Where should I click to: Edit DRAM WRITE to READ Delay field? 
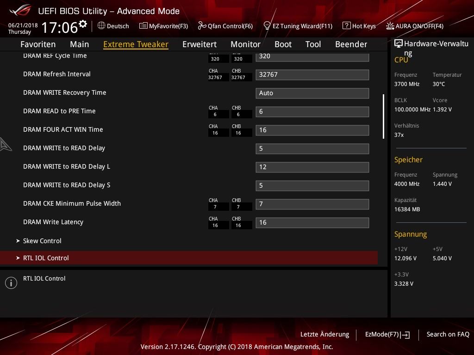pos(312,148)
